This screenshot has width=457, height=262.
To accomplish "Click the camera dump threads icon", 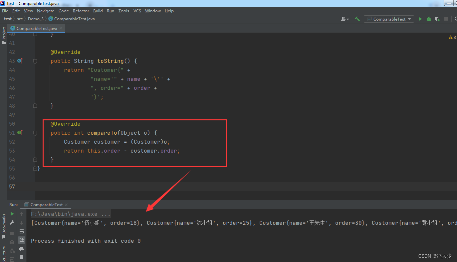I will (12, 242).
